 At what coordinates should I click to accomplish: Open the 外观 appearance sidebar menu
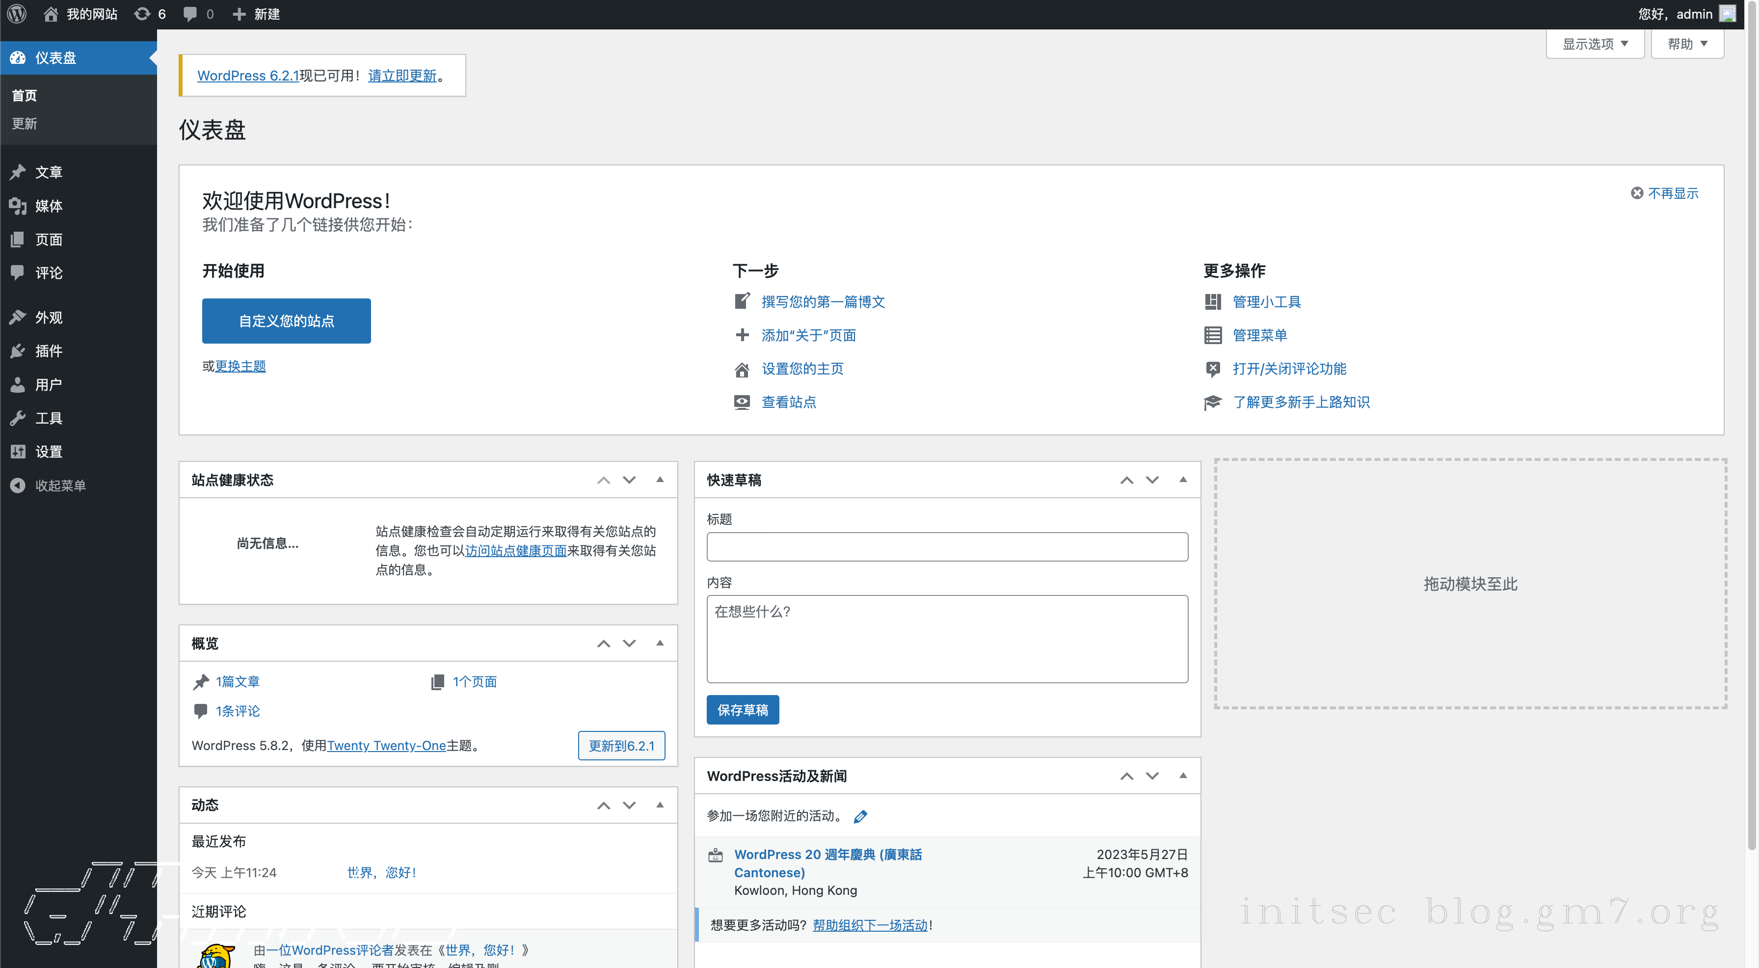point(48,317)
